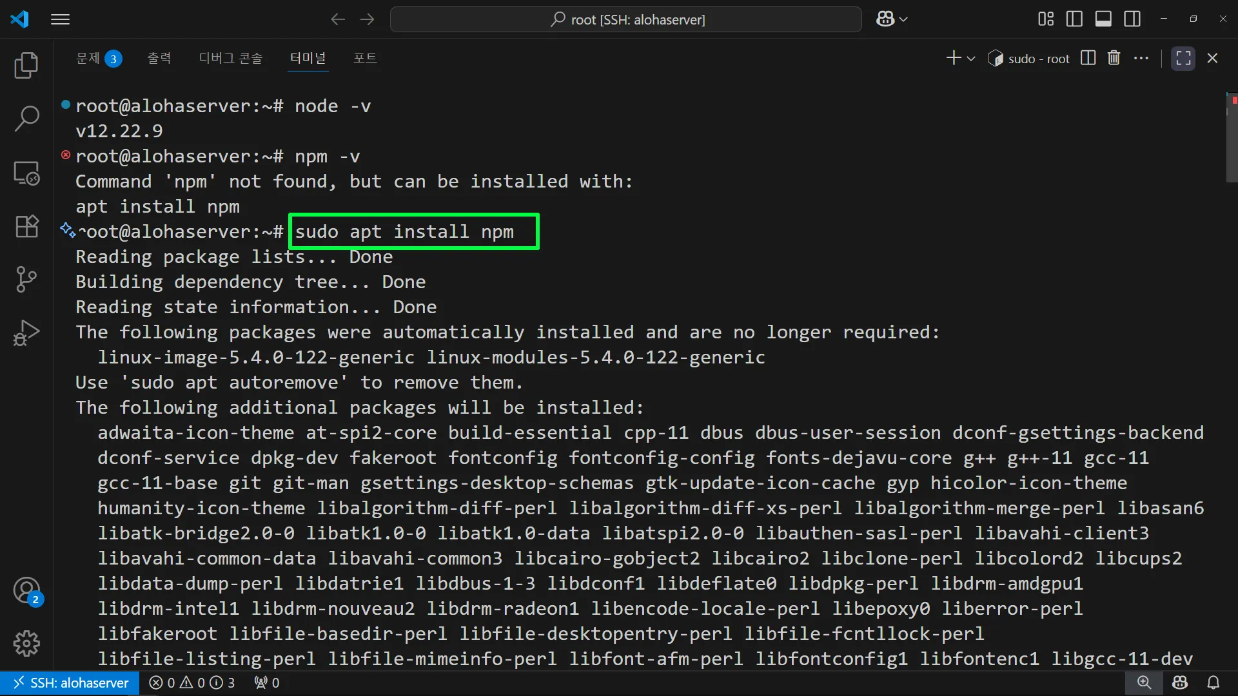
Task: Open the Remote Explorer view
Action: tap(26, 173)
